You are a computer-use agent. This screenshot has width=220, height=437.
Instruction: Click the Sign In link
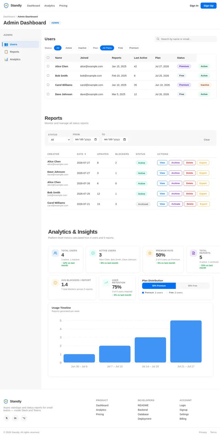pos(194,6)
